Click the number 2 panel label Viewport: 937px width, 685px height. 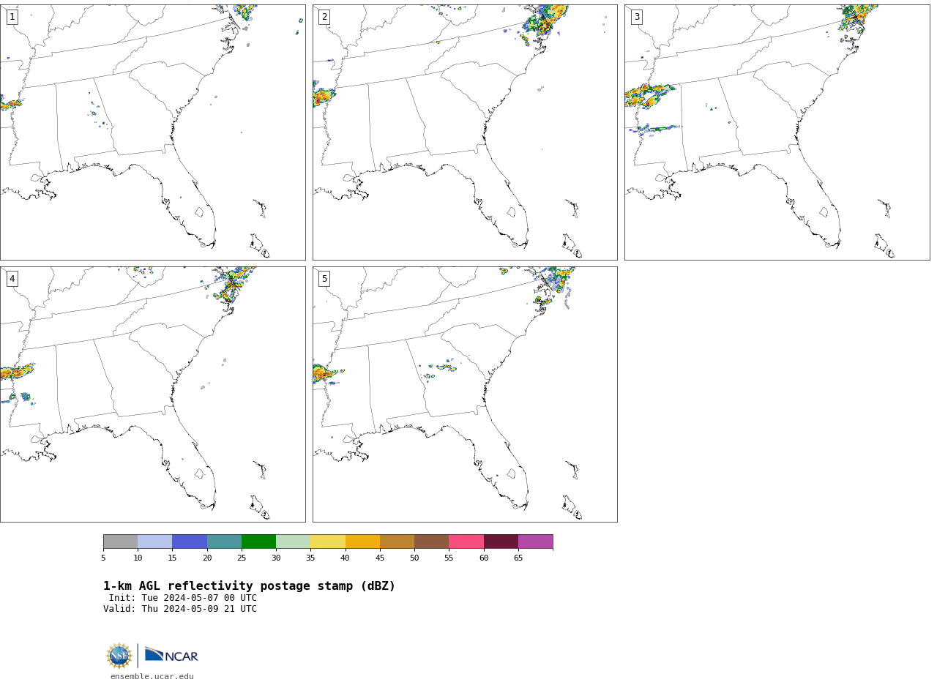pyautogui.click(x=324, y=17)
